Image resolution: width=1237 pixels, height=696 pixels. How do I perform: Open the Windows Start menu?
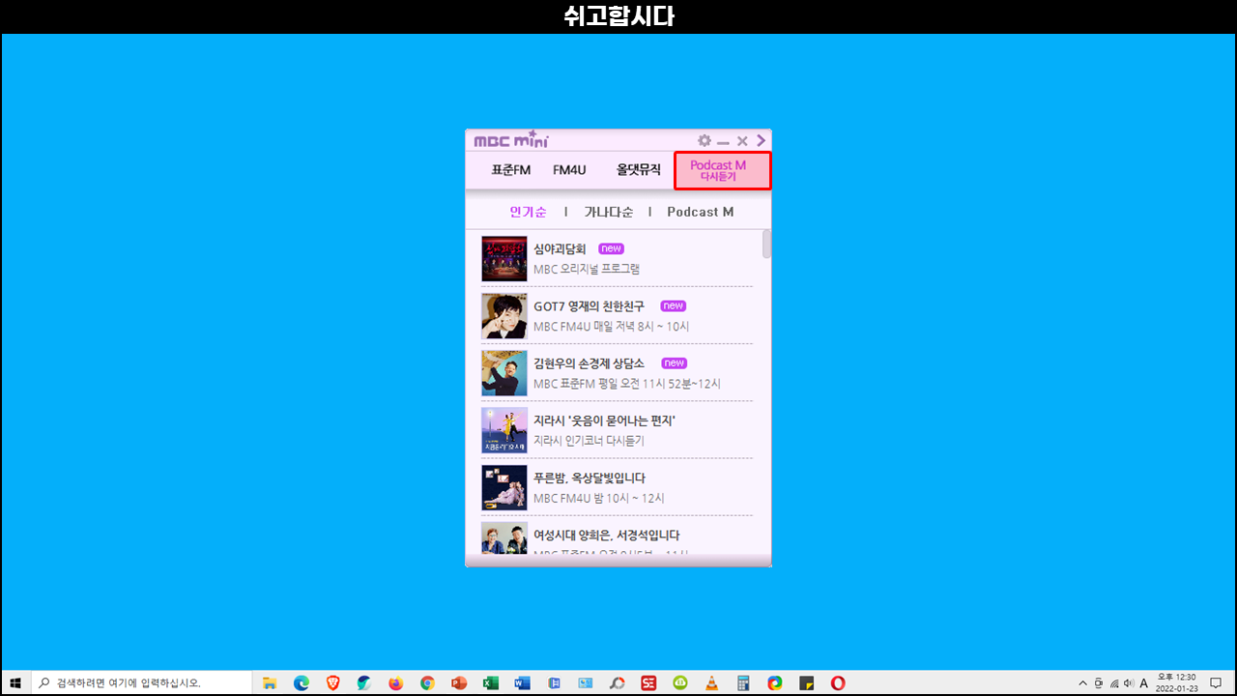pyautogui.click(x=15, y=682)
